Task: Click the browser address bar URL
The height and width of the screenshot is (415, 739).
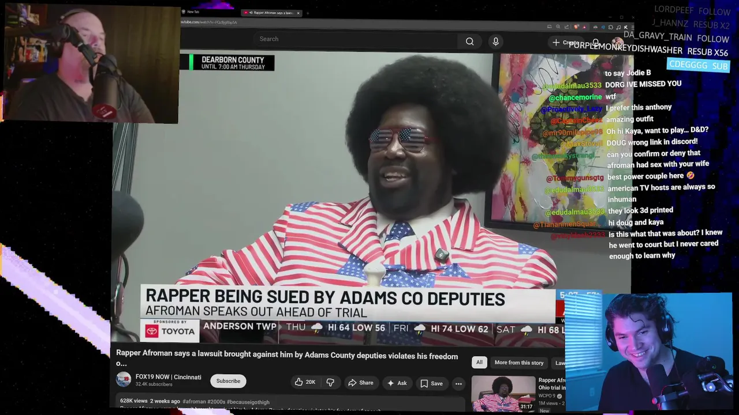Action: [209, 22]
